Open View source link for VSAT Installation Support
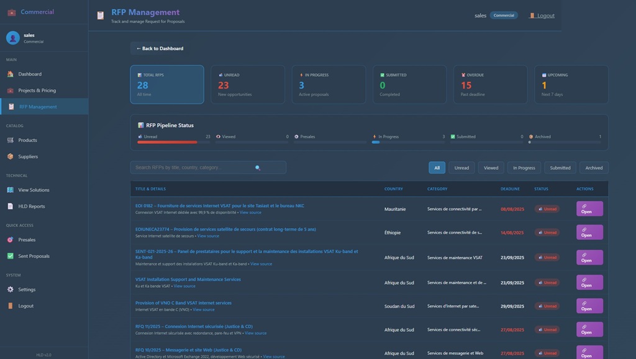Viewport: 636px width, 359px height. pos(184,286)
